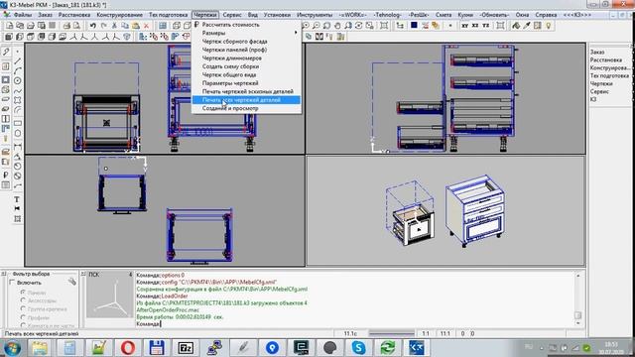Click the Redo arrow icon
The width and height of the screenshot is (635, 357).
103,26
